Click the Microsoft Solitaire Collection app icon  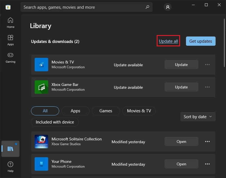click(41, 142)
